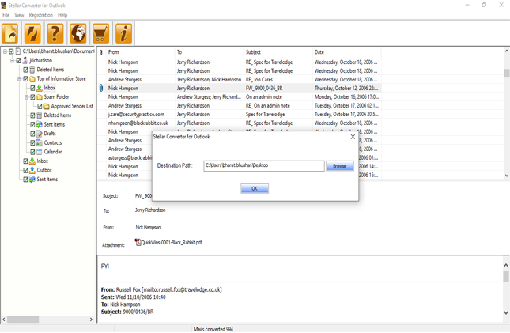Click the message body scrollbar down arrow
Screen dimensions: 510x333
pyautogui.click(x=506, y=312)
